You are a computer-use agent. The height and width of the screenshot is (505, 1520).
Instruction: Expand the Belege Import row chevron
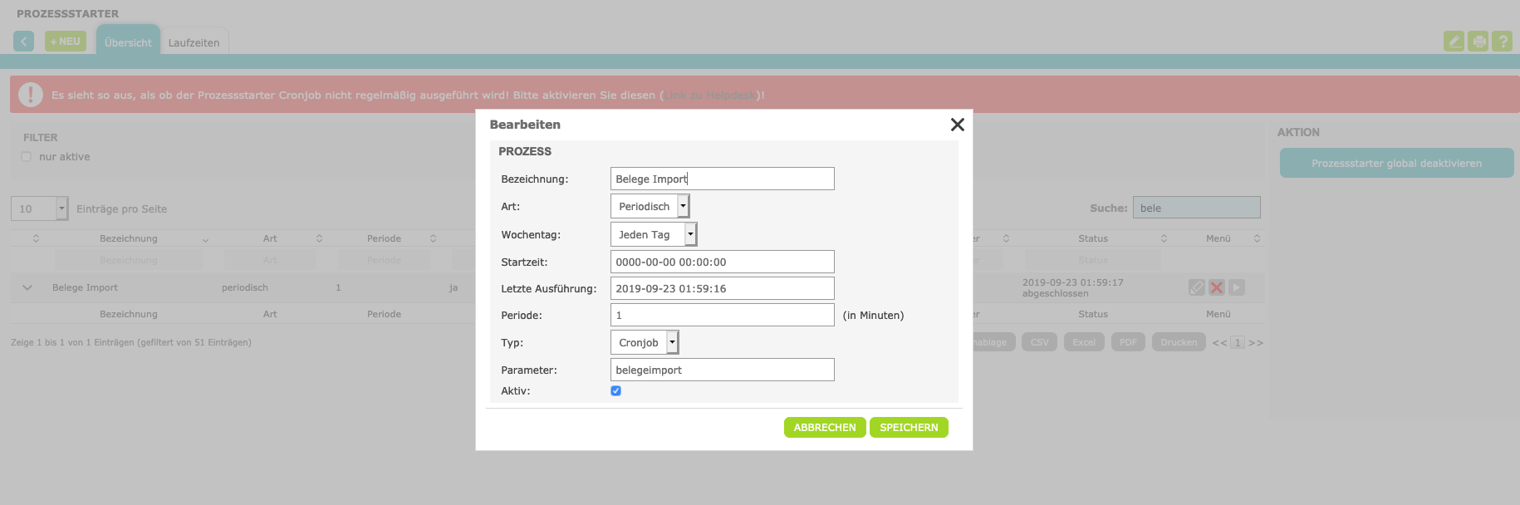click(x=27, y=287)
